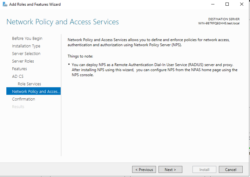Cancel the wizard
This screenshot has width=250, height=177.
click(231, 169)
